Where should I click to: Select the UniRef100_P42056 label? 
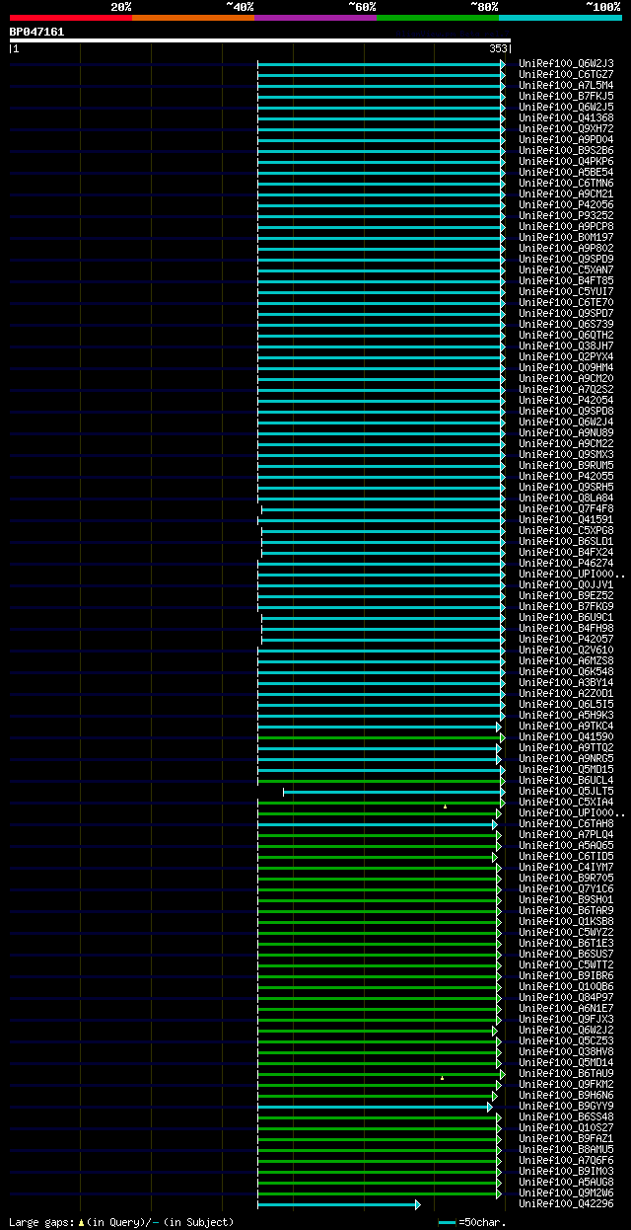click(x=566, y=204)
